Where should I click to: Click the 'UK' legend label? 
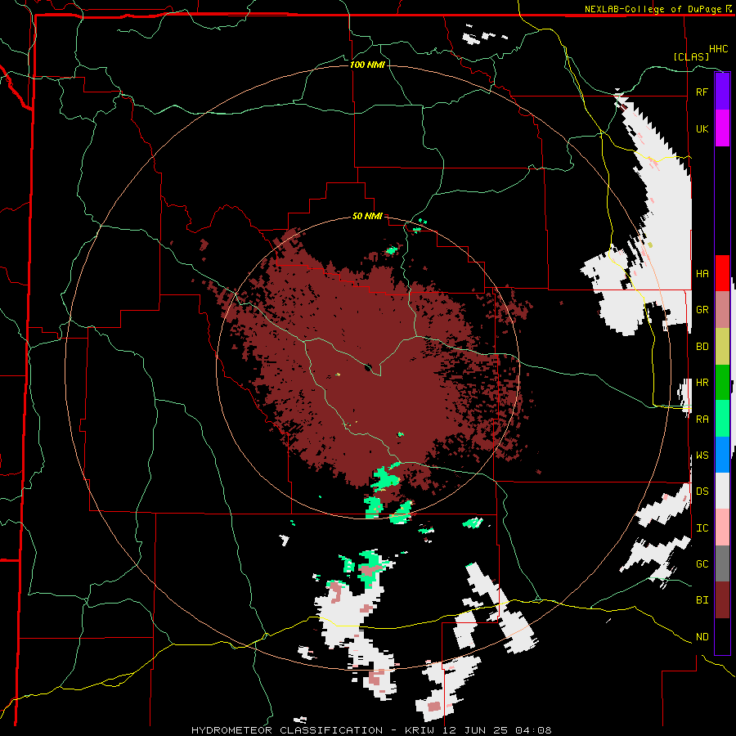(x=702, y=129)
